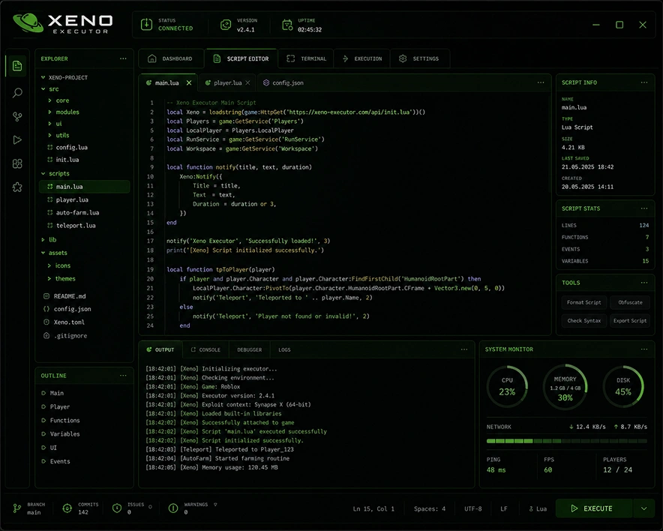This screenshot has height=531, width=663.
Task: Click the Uptime calendar icon
Action: coord(287,25)
